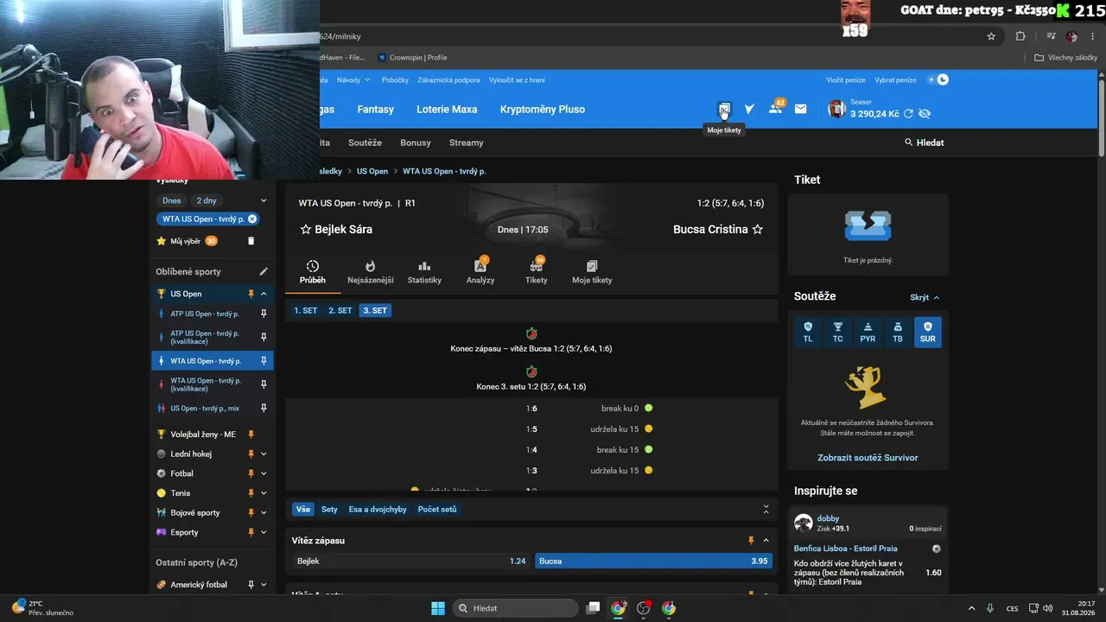Open Streamy menu item
The image size is (1106, 622).
pos(467,143)
